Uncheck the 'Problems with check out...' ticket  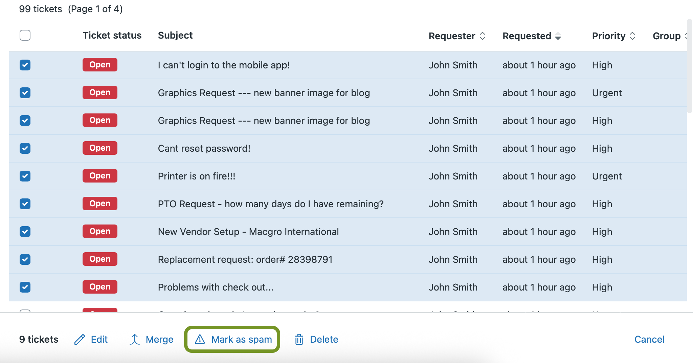click(x=25, y=287)
